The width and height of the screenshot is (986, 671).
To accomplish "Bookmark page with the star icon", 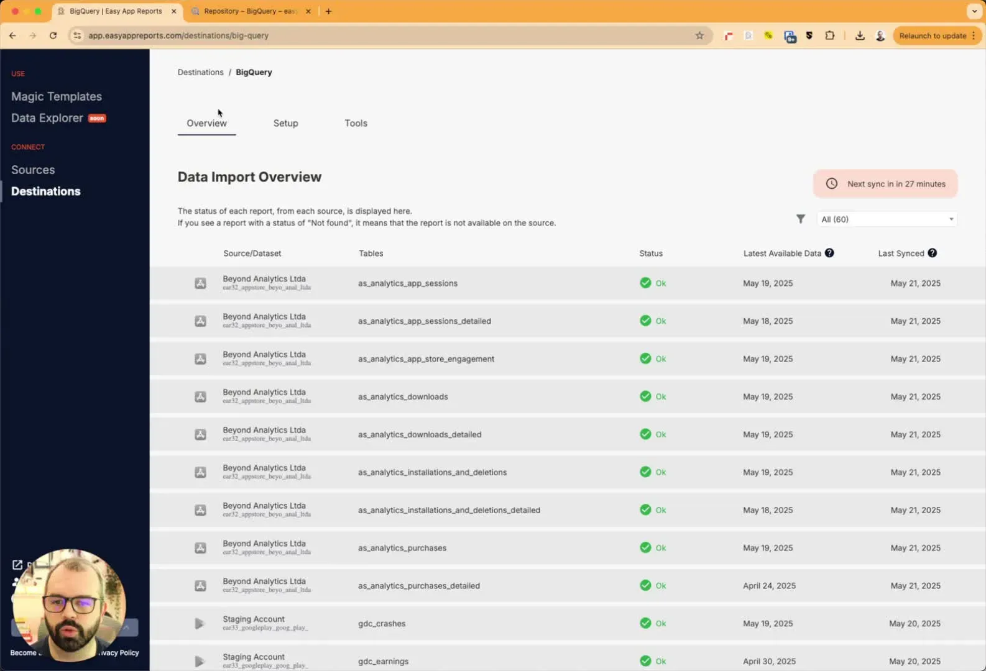I will pos(699,35).
